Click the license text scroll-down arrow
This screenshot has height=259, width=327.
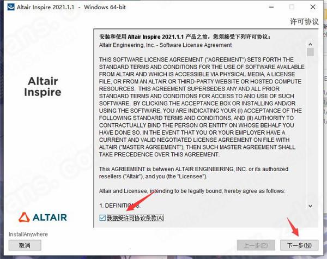[x=310, y=206]
